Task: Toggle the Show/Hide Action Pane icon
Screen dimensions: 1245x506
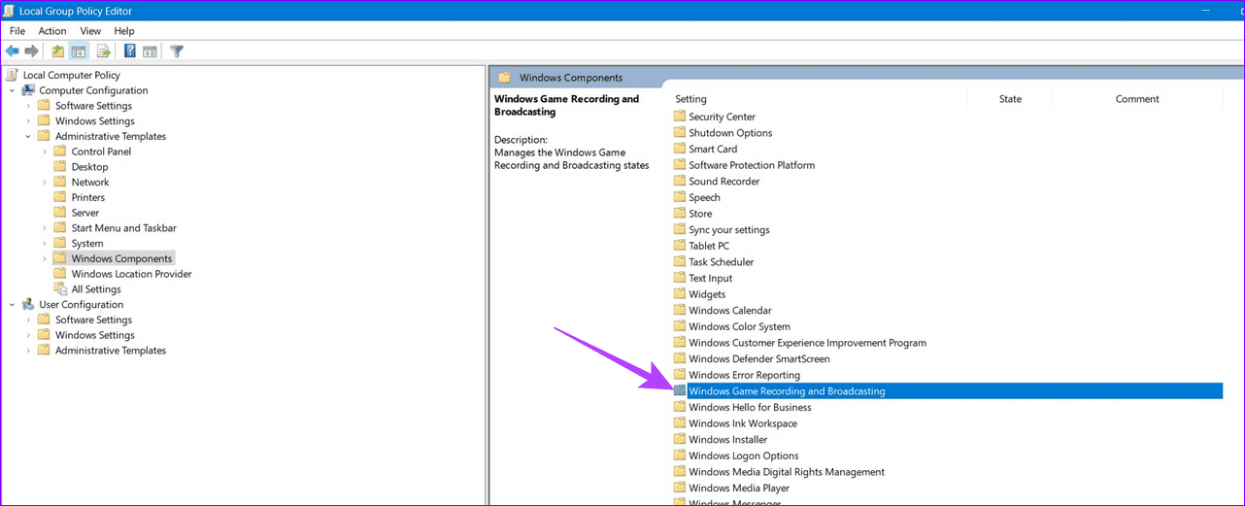Action: [151, 51]
